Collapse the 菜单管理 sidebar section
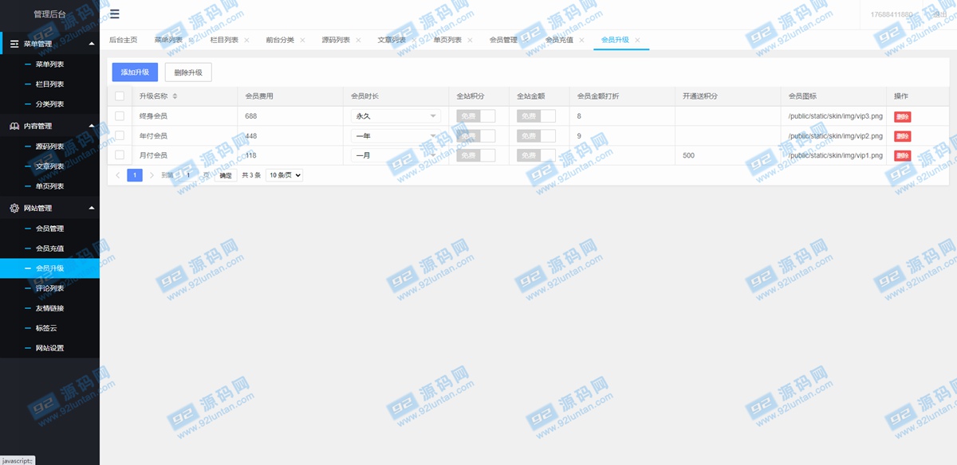Image resolution: width=957 pixels, height=465 pixels. coord(49,44)
